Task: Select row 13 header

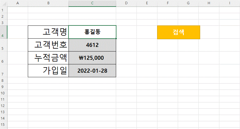Action: (3, 112)
